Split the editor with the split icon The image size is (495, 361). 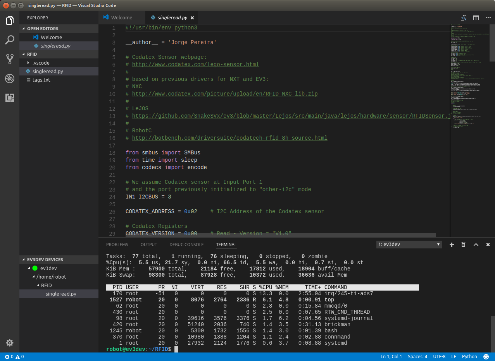[x=476, y=18]
